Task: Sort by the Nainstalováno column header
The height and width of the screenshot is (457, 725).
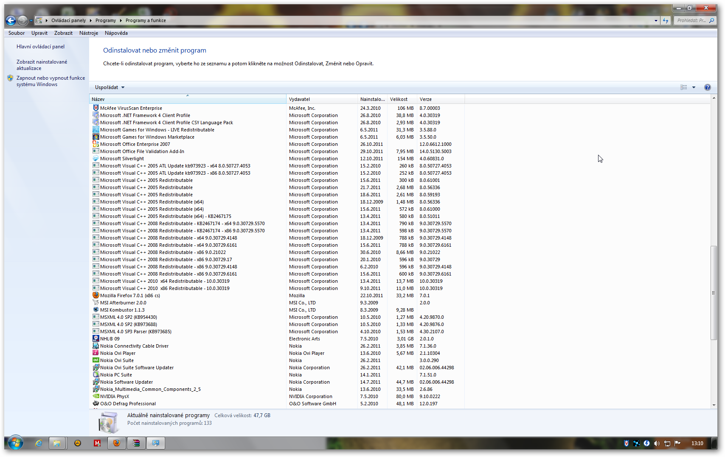Action: (373, 99)
